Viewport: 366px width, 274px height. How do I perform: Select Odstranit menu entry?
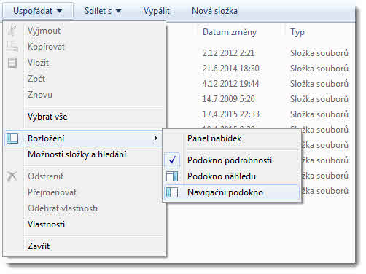[x=45, y=176]
